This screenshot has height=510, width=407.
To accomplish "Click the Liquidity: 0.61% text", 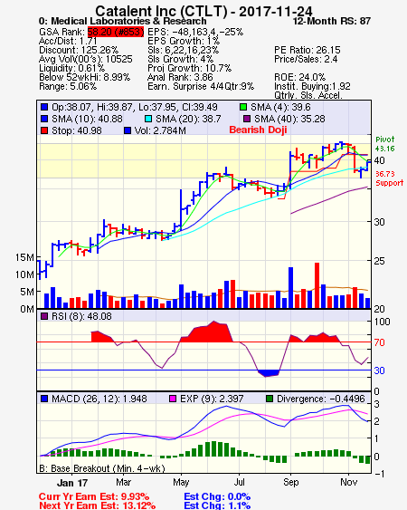I will (x=71, y=68).
